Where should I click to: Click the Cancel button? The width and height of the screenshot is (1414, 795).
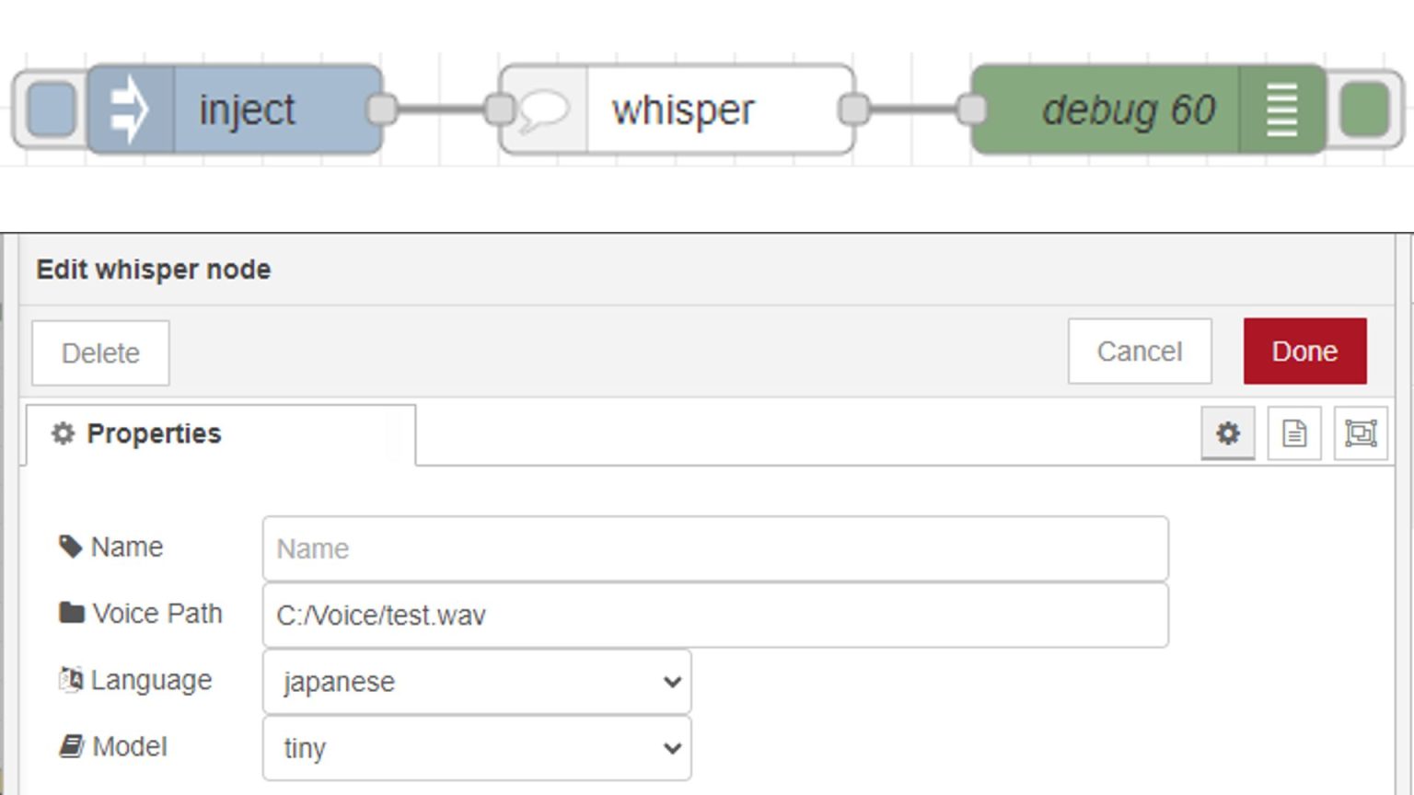[x=1139, y=351]
